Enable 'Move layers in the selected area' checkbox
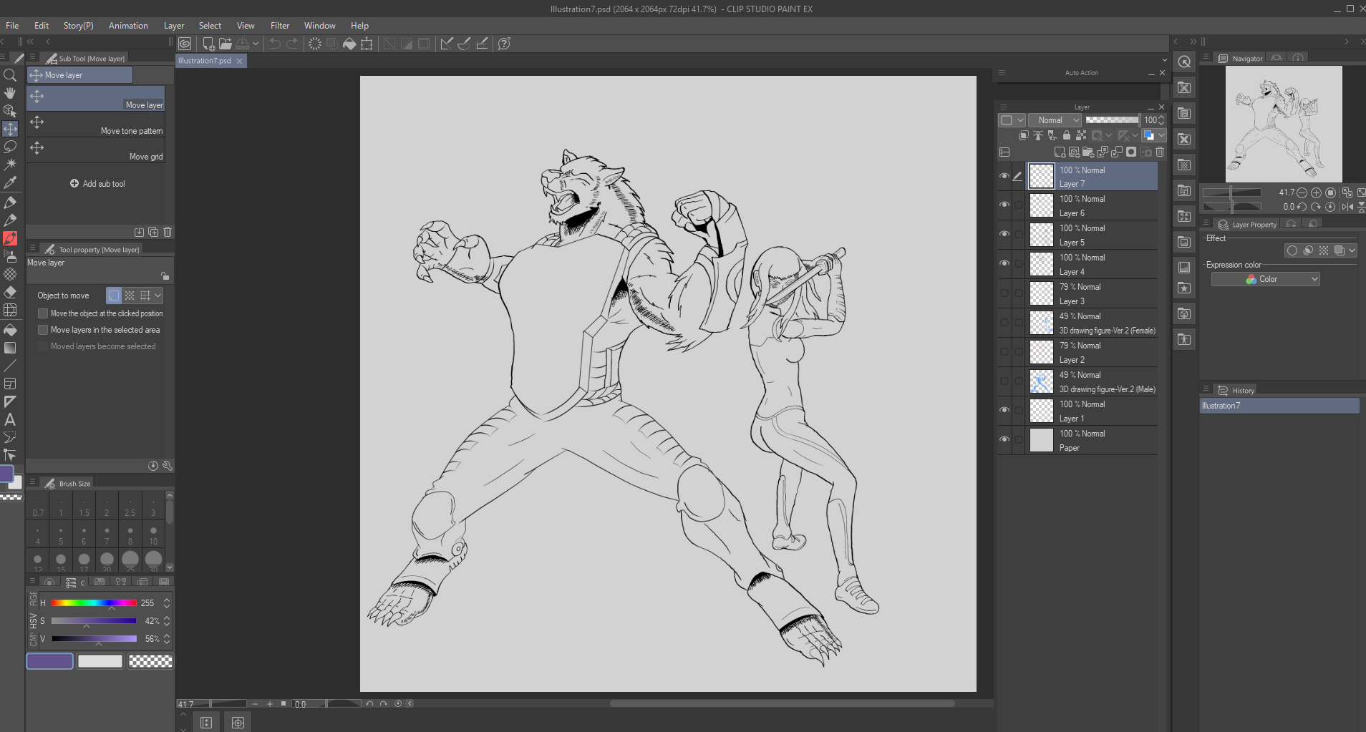1366x732 pixels. (43, 330)
